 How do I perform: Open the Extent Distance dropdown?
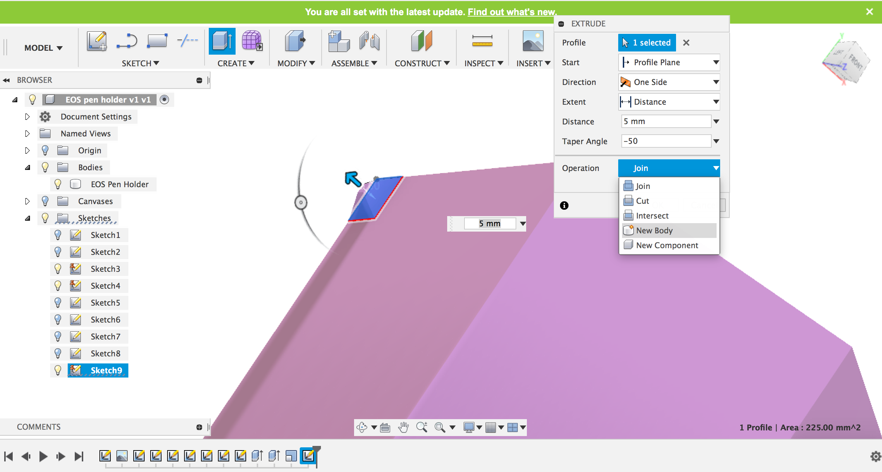(x=669, y=102)
